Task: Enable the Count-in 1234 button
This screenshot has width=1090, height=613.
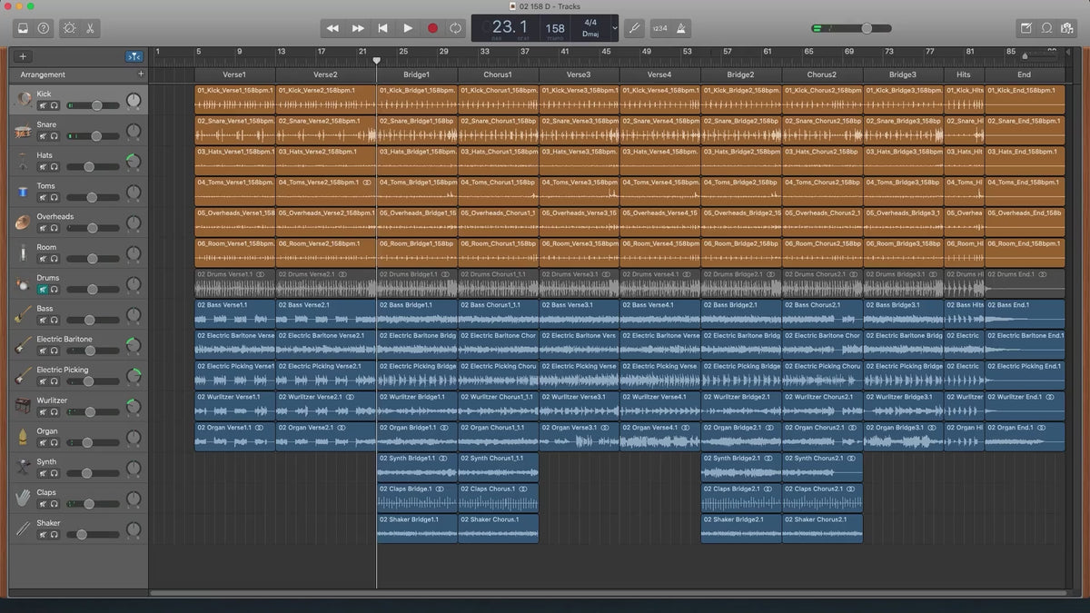Action: (x=660, y=28)
